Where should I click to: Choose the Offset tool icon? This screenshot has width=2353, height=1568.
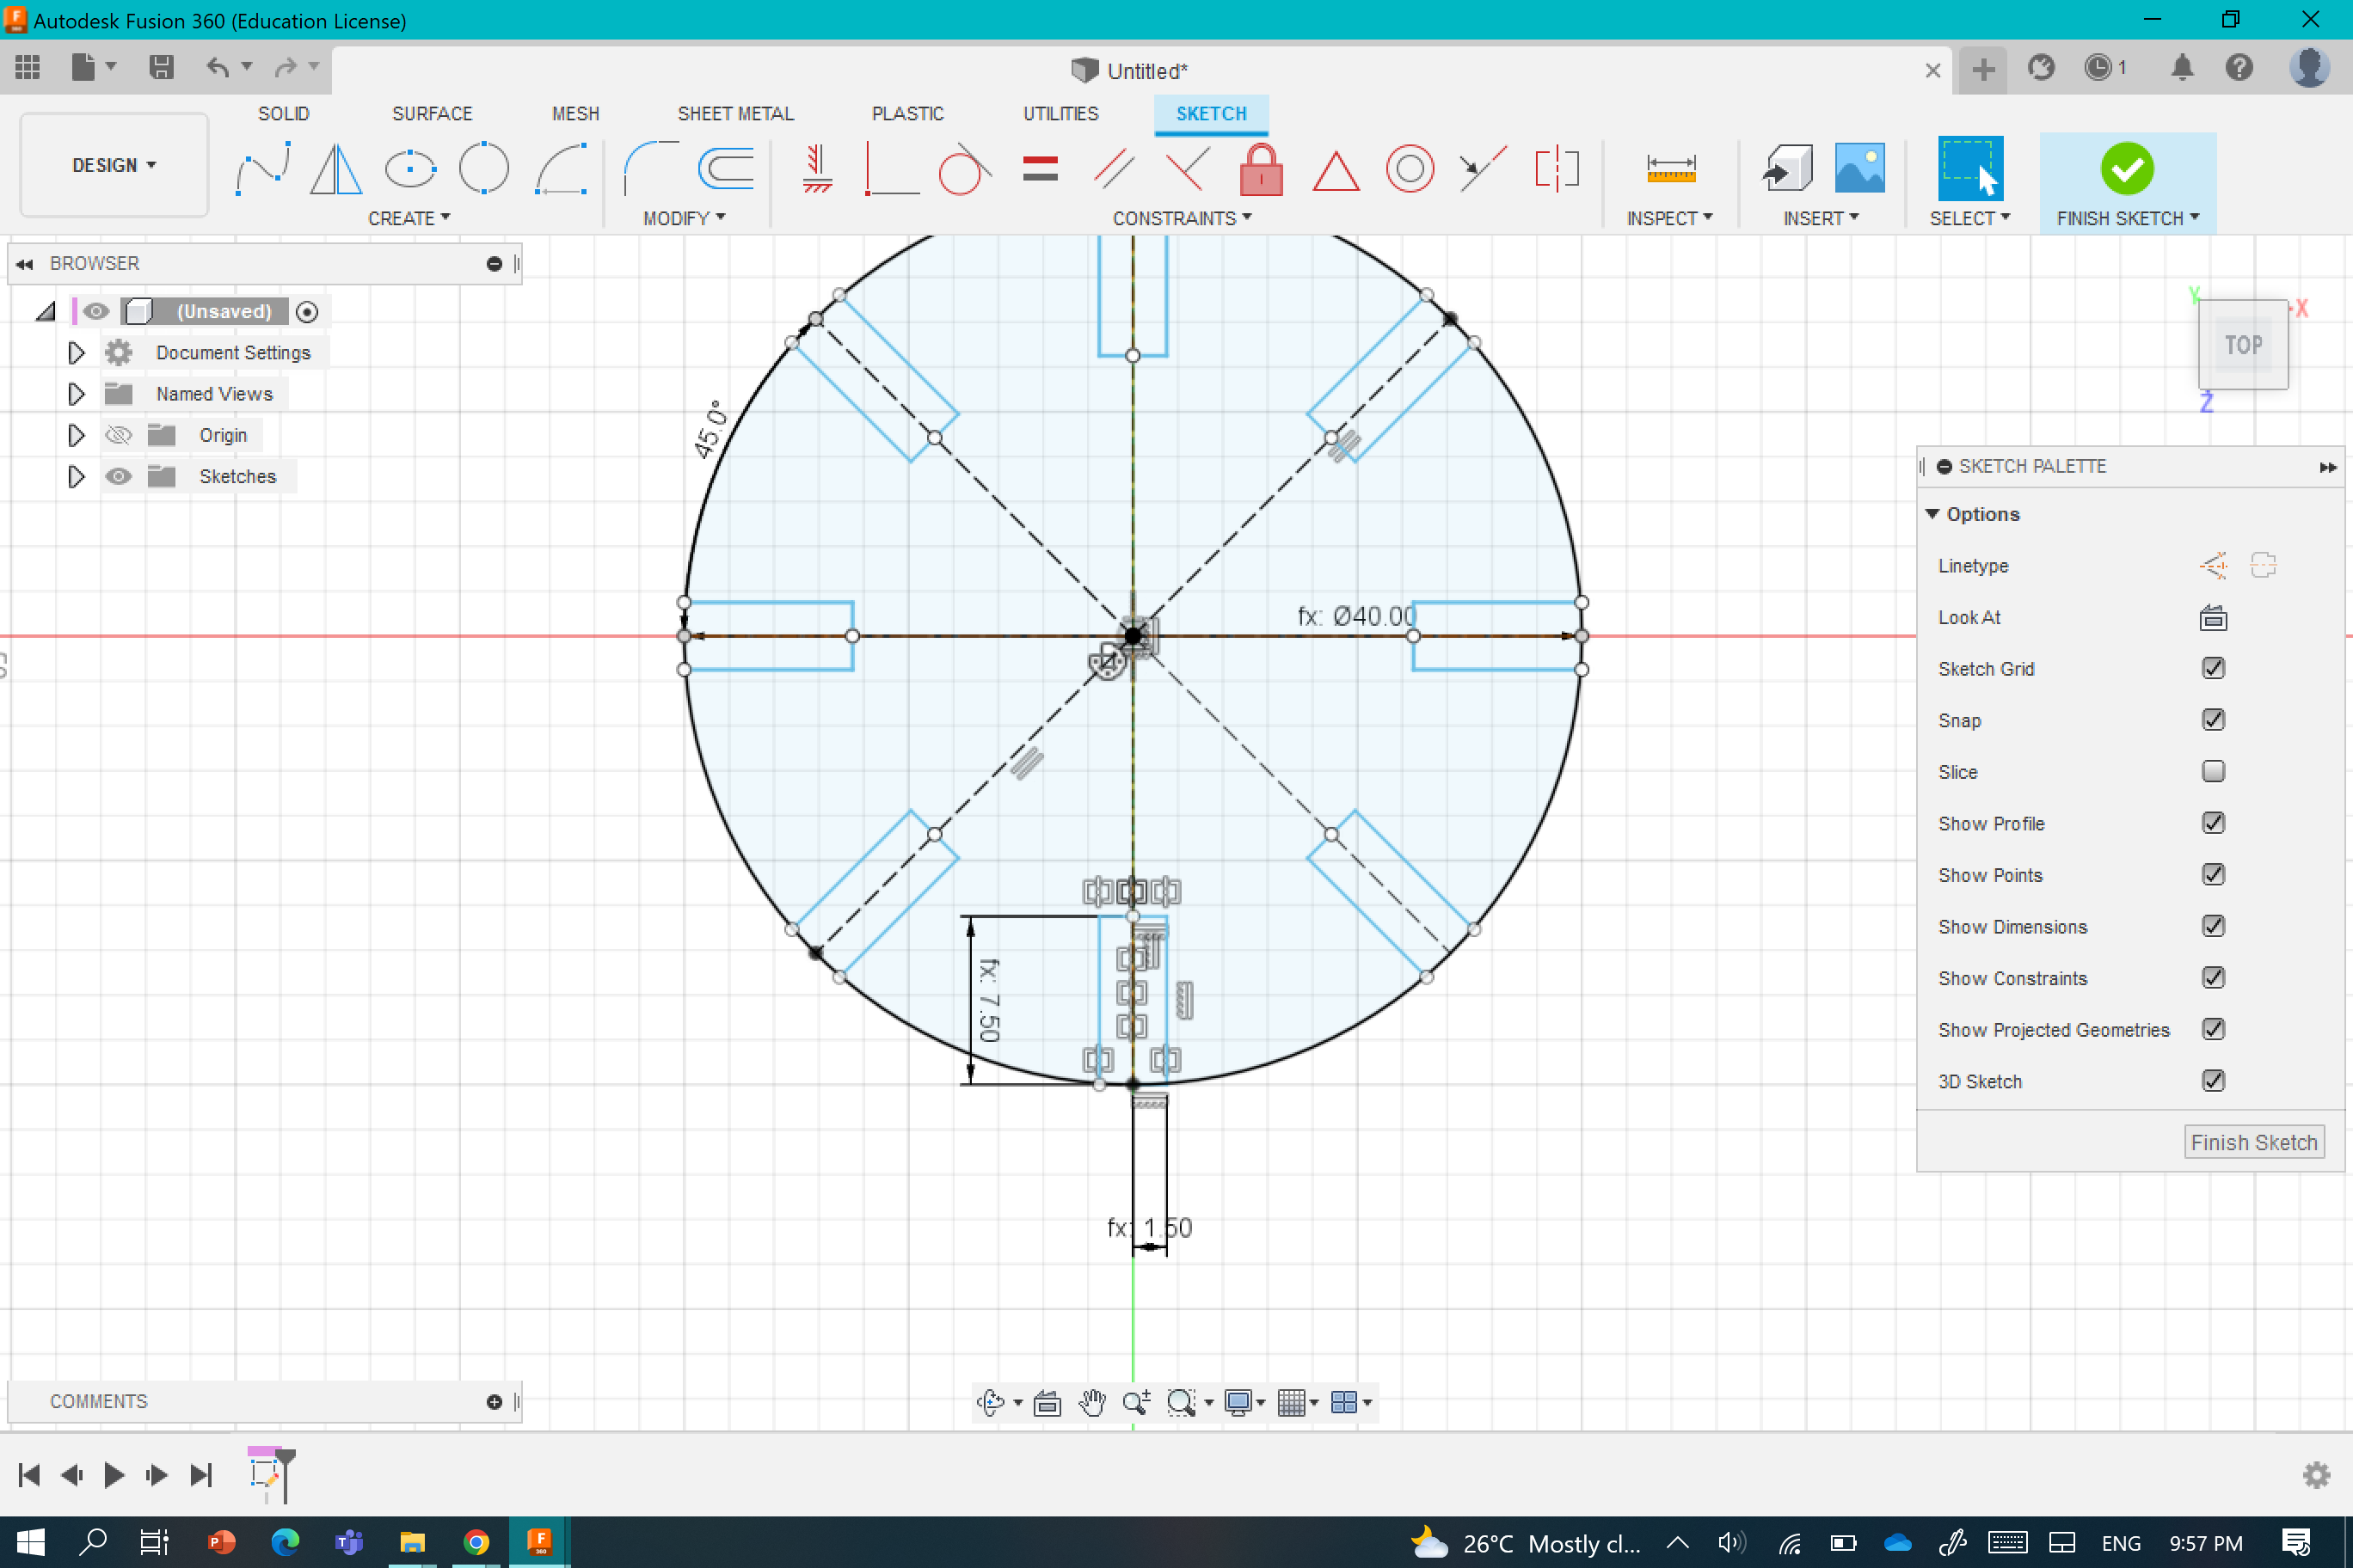coord(725,168)
